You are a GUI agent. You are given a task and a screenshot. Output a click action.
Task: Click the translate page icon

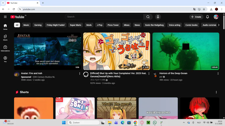[194, 9]
